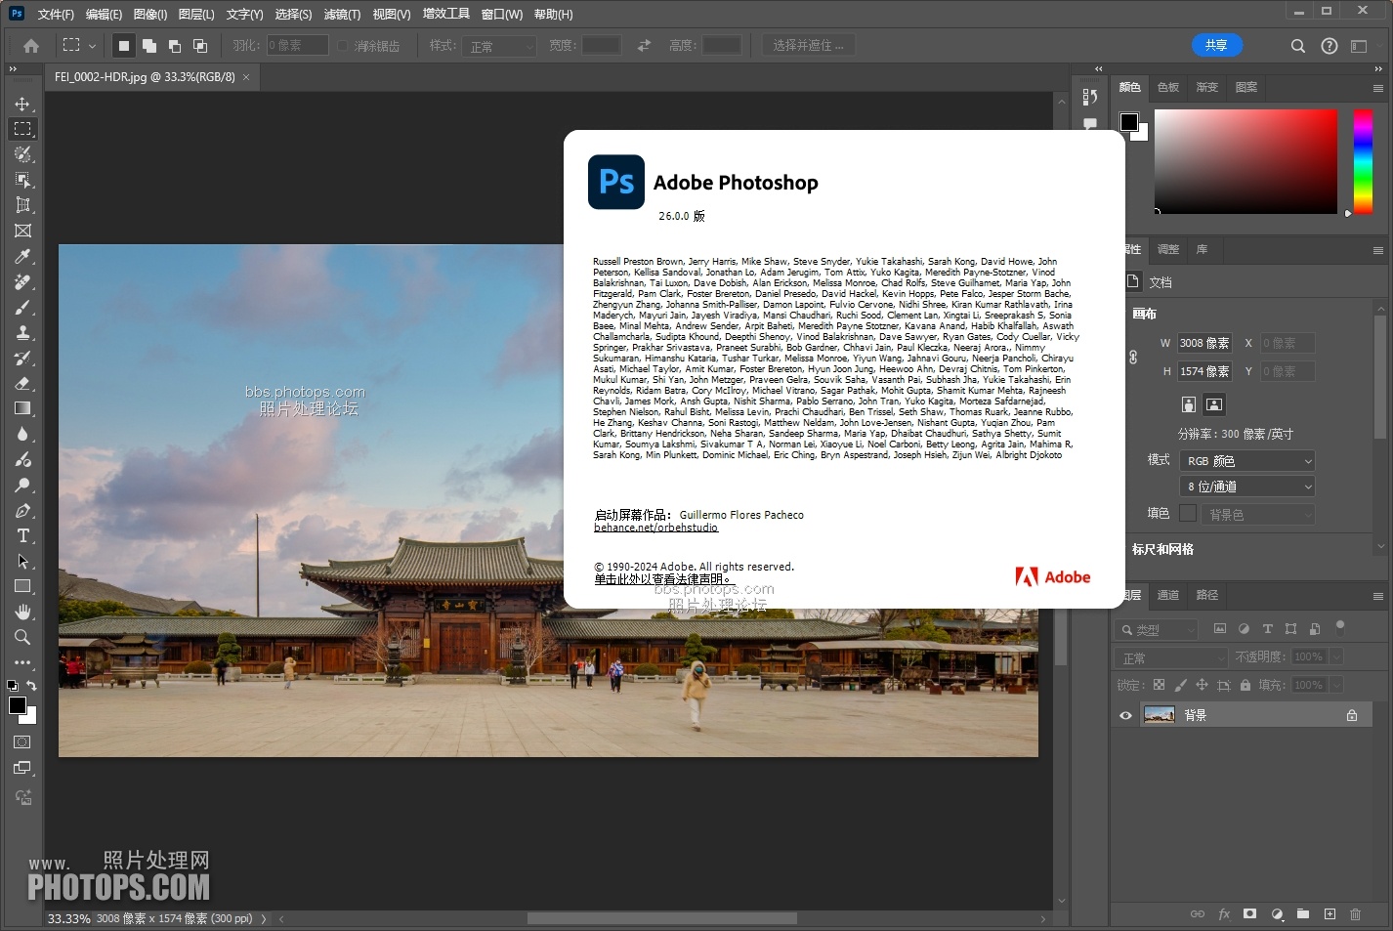Open the Layers panel flyout menu

(x=1378, y=596)
